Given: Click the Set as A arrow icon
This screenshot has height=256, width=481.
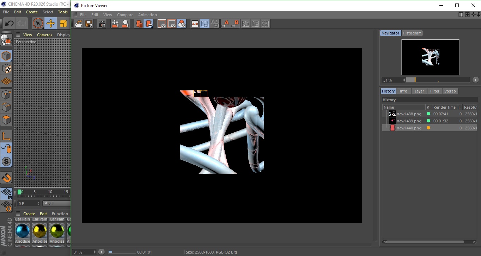Looking at the screenshot, I should [x=225, y=24].
